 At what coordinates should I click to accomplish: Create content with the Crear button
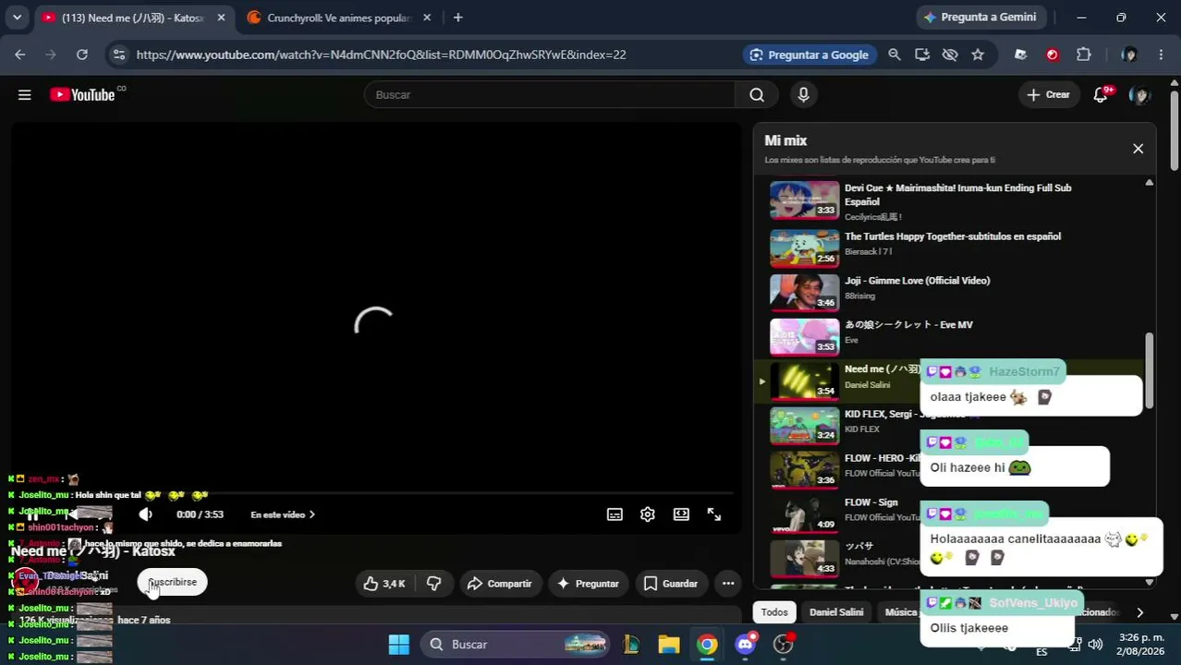(1049, 94)
